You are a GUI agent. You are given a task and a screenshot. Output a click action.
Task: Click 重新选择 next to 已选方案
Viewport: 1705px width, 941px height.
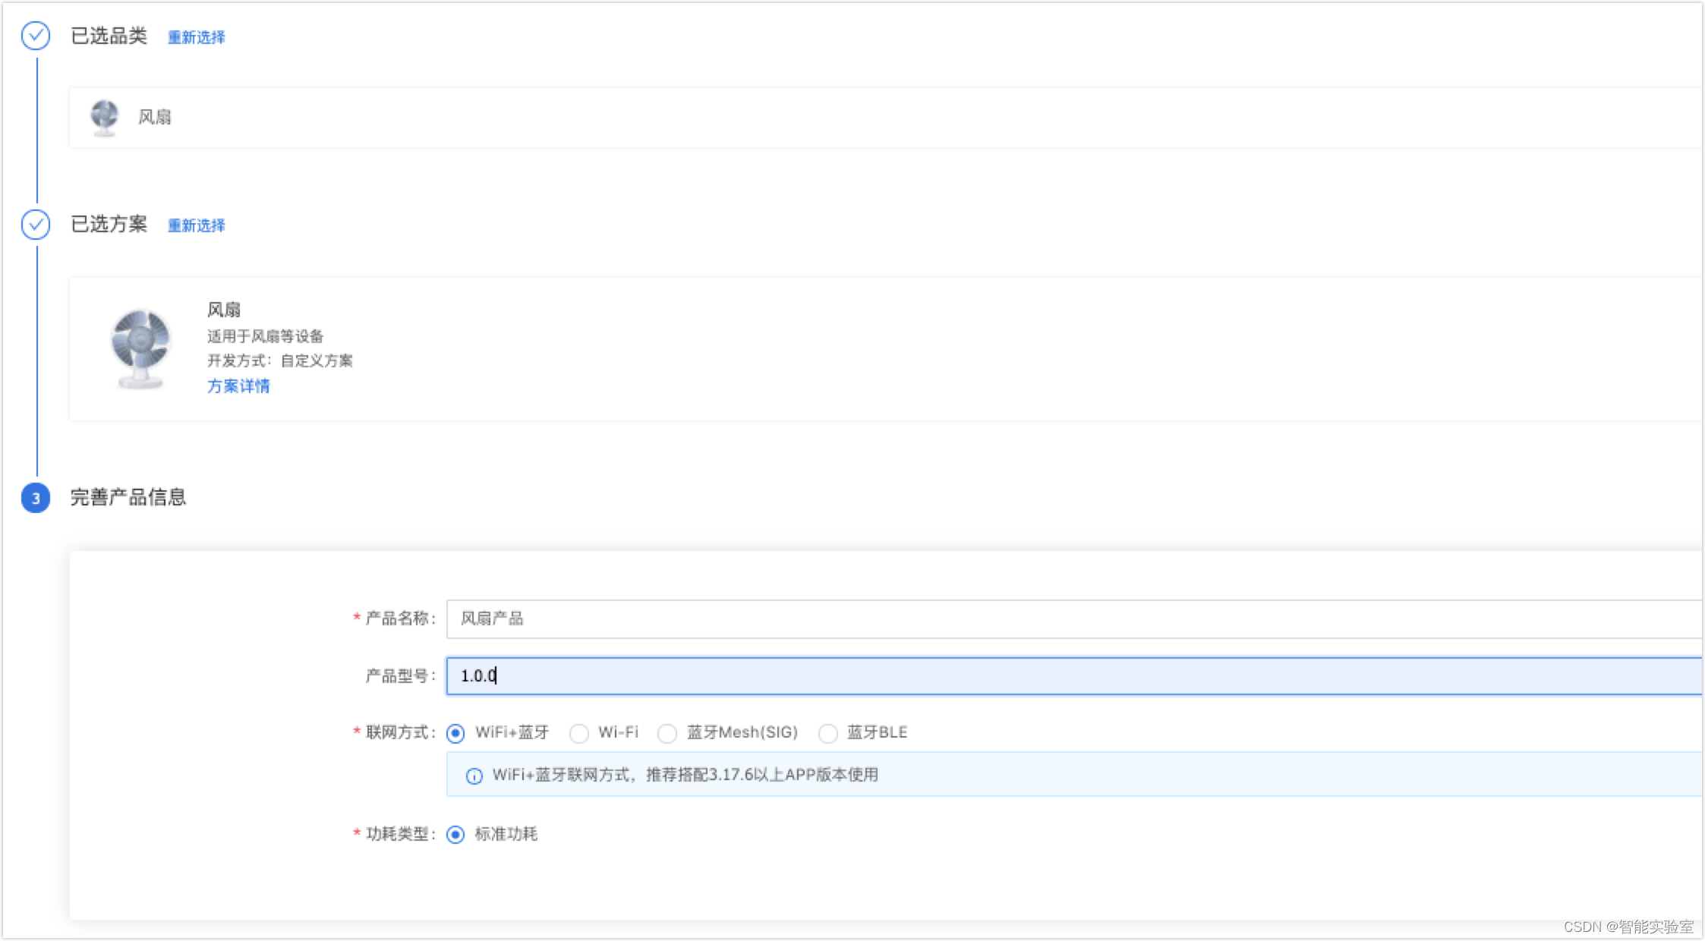click(196, 225)
